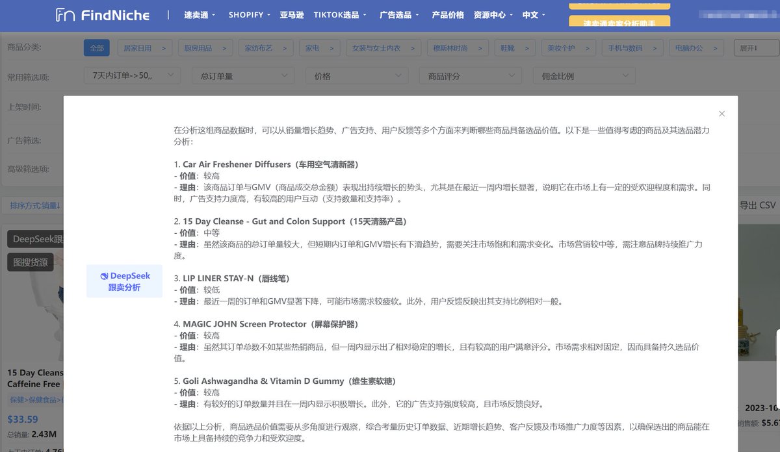Open the 中文 language dropdown
The image size is (780, 452).
coord(530,14)
